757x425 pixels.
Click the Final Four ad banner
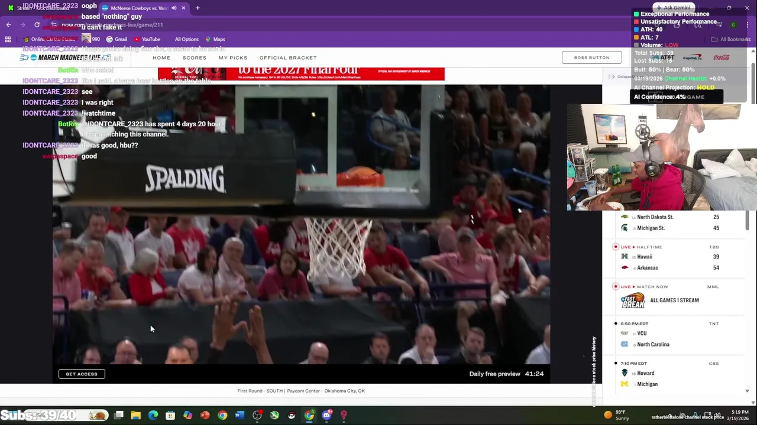click(301, 74)
